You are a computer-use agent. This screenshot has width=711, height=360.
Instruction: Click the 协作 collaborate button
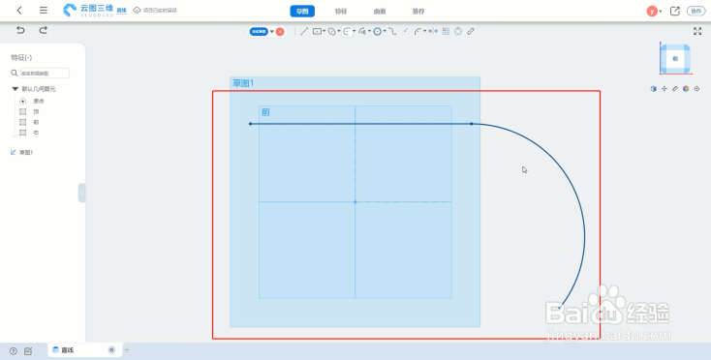tap(696, 12)
